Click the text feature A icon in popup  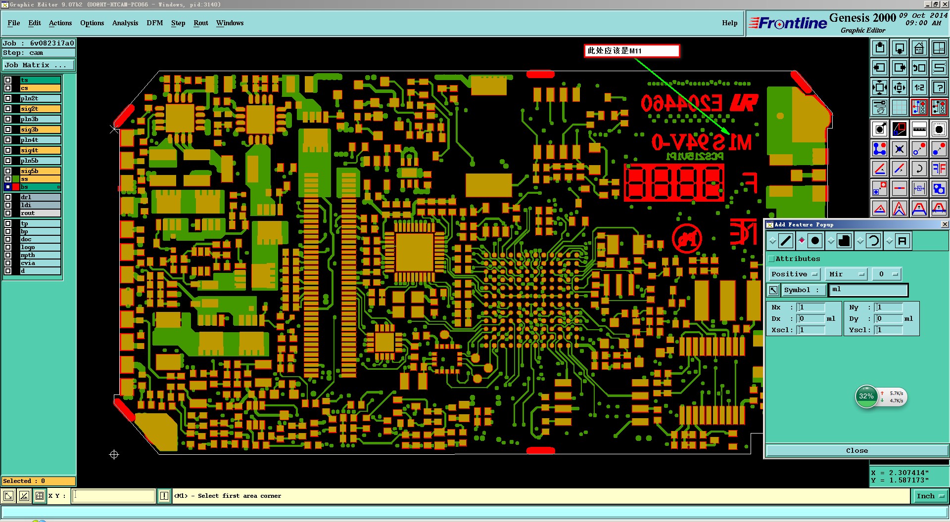tap(902, 241)
